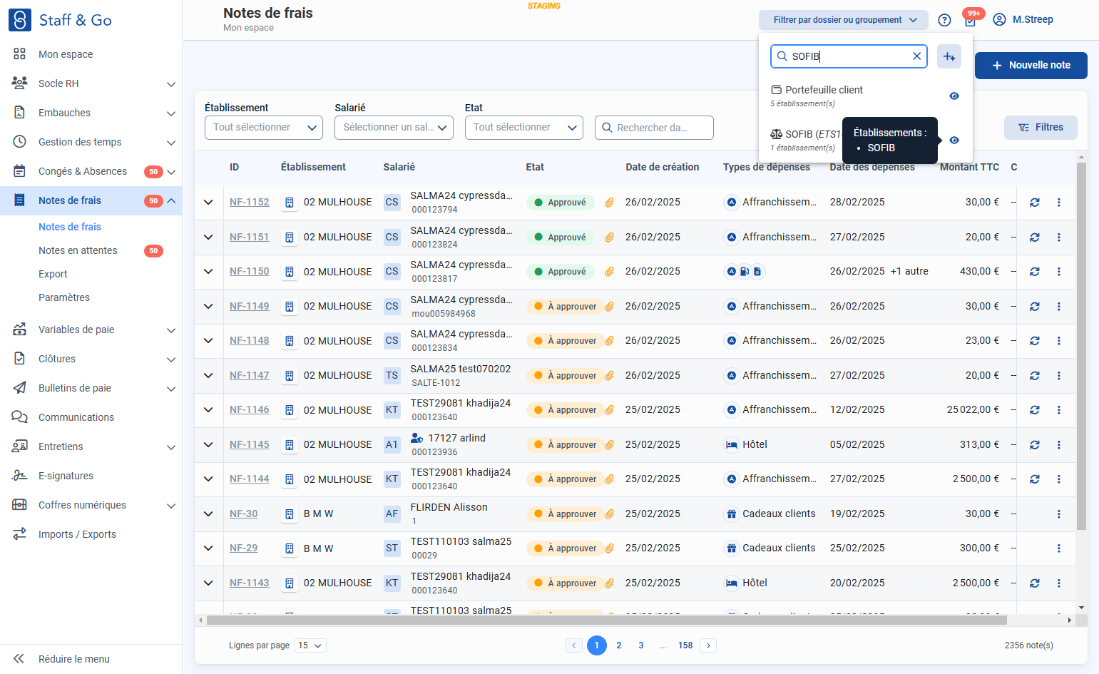Click the attachment paperclip icon for NF-1150
This screenshot has height=674, width=1099.
610,272
